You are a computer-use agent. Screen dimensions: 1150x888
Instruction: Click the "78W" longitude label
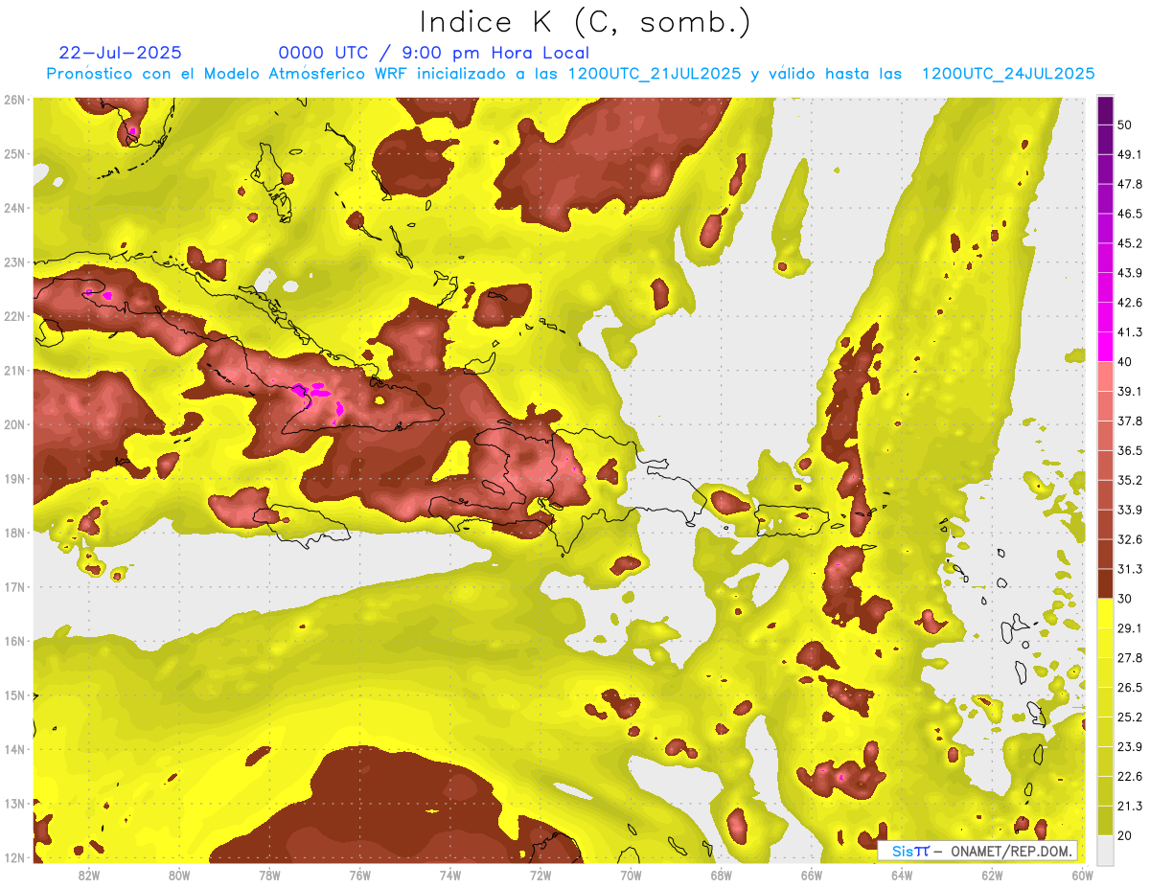click(x=269, y=876)
